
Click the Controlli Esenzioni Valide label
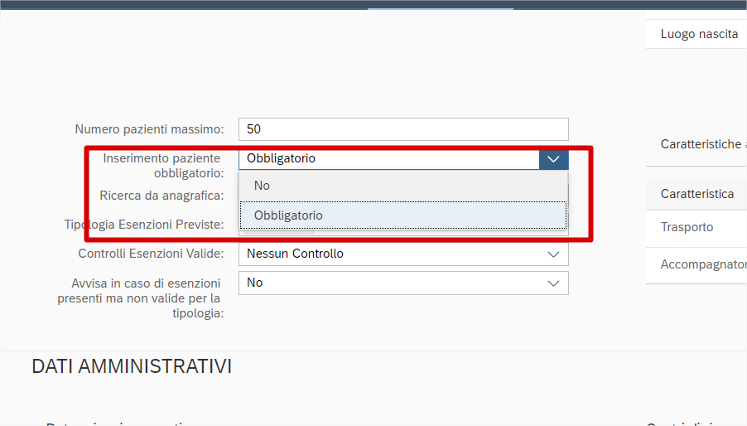[x=151, y=254]
